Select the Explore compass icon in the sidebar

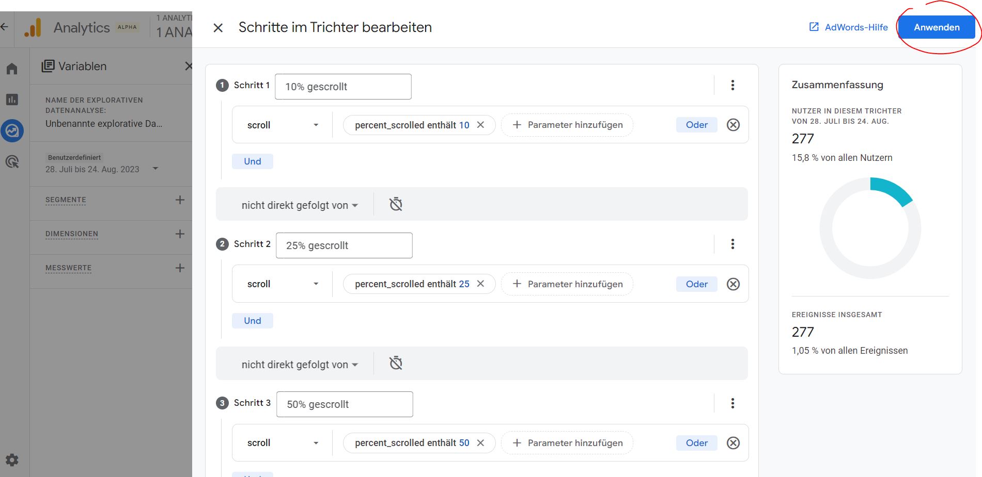13,130
